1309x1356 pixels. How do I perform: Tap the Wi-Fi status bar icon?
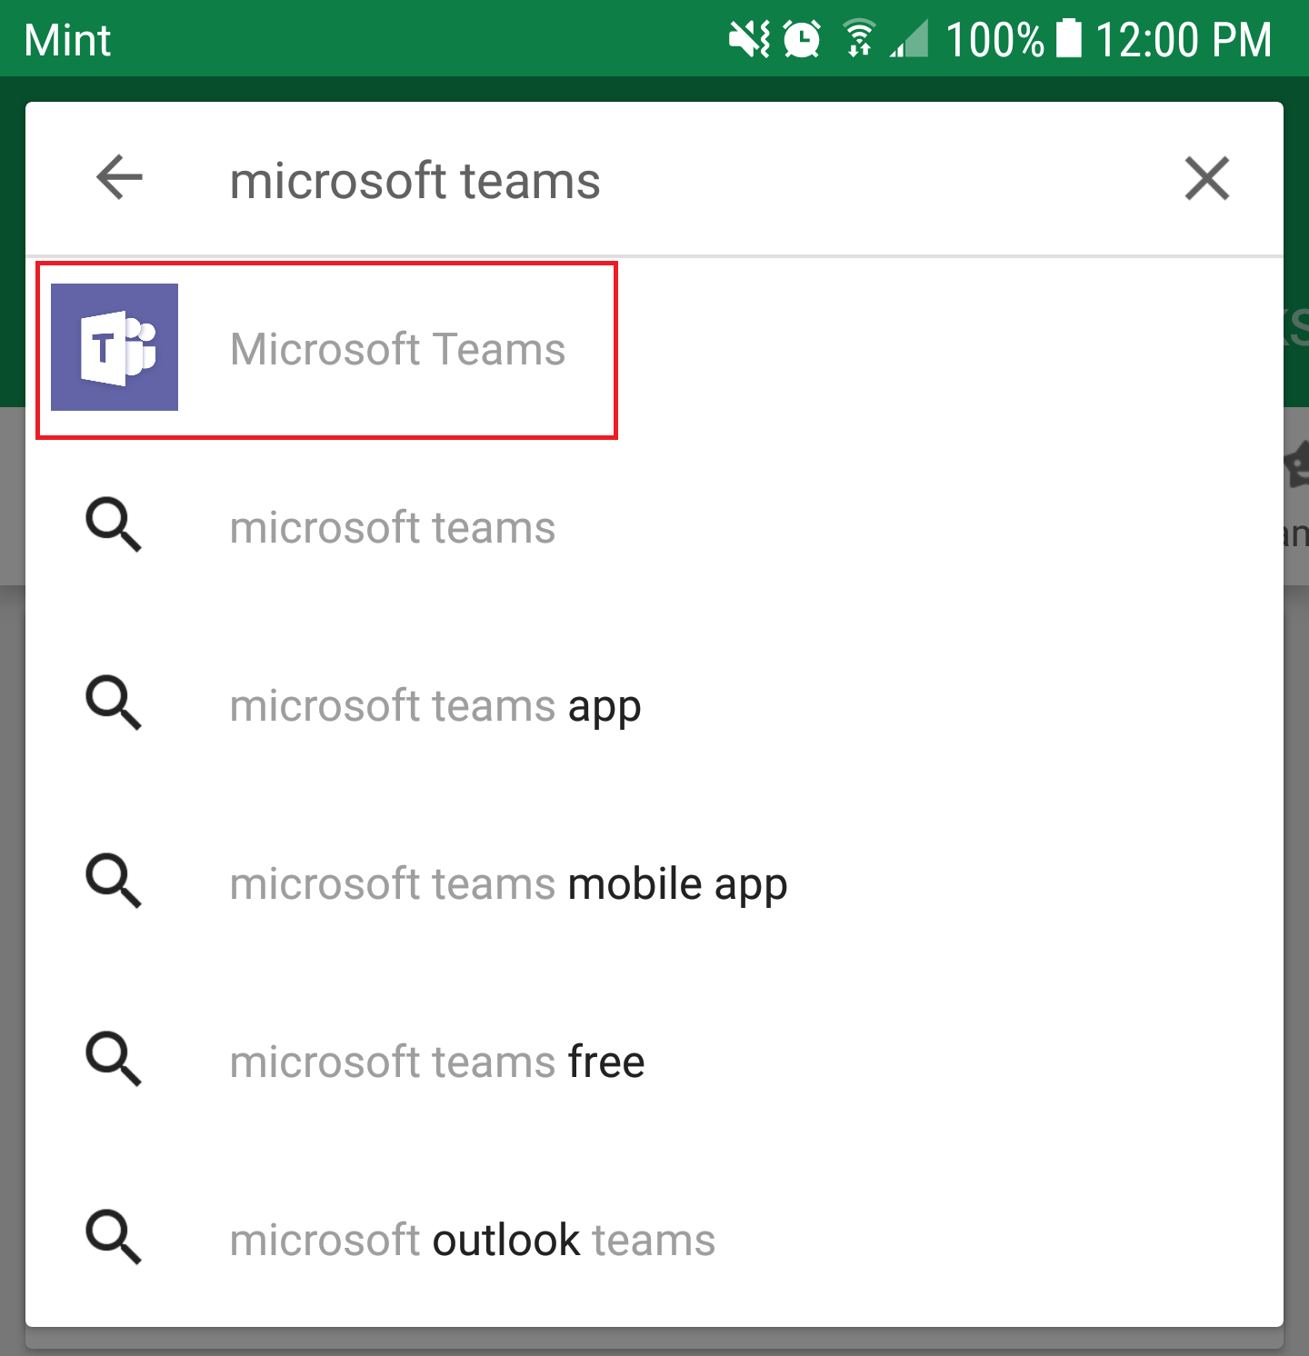point(859,38)
